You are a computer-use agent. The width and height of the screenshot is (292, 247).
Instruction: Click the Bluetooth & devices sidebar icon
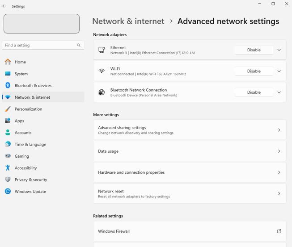pos(8,85)
